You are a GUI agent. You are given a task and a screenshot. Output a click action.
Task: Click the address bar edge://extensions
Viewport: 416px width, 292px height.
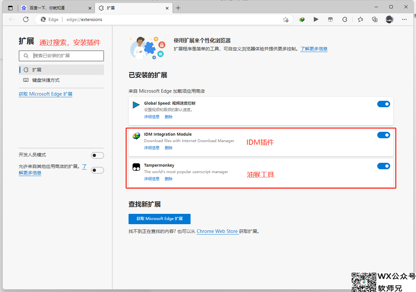coord(84,19)
